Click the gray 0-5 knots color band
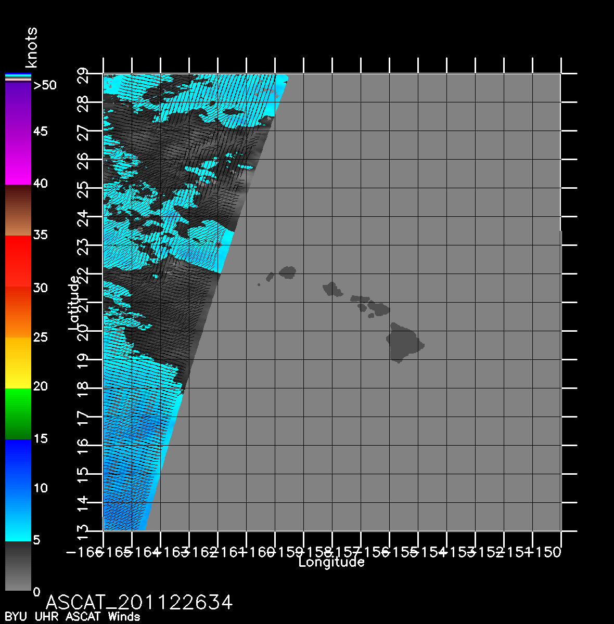614x624 pixels. [18, 566]
